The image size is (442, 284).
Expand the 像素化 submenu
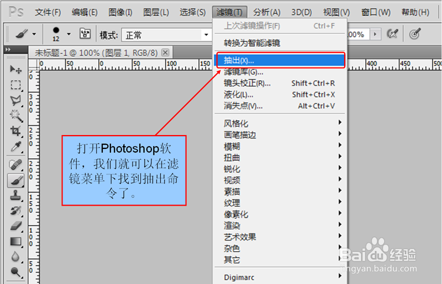280,215
